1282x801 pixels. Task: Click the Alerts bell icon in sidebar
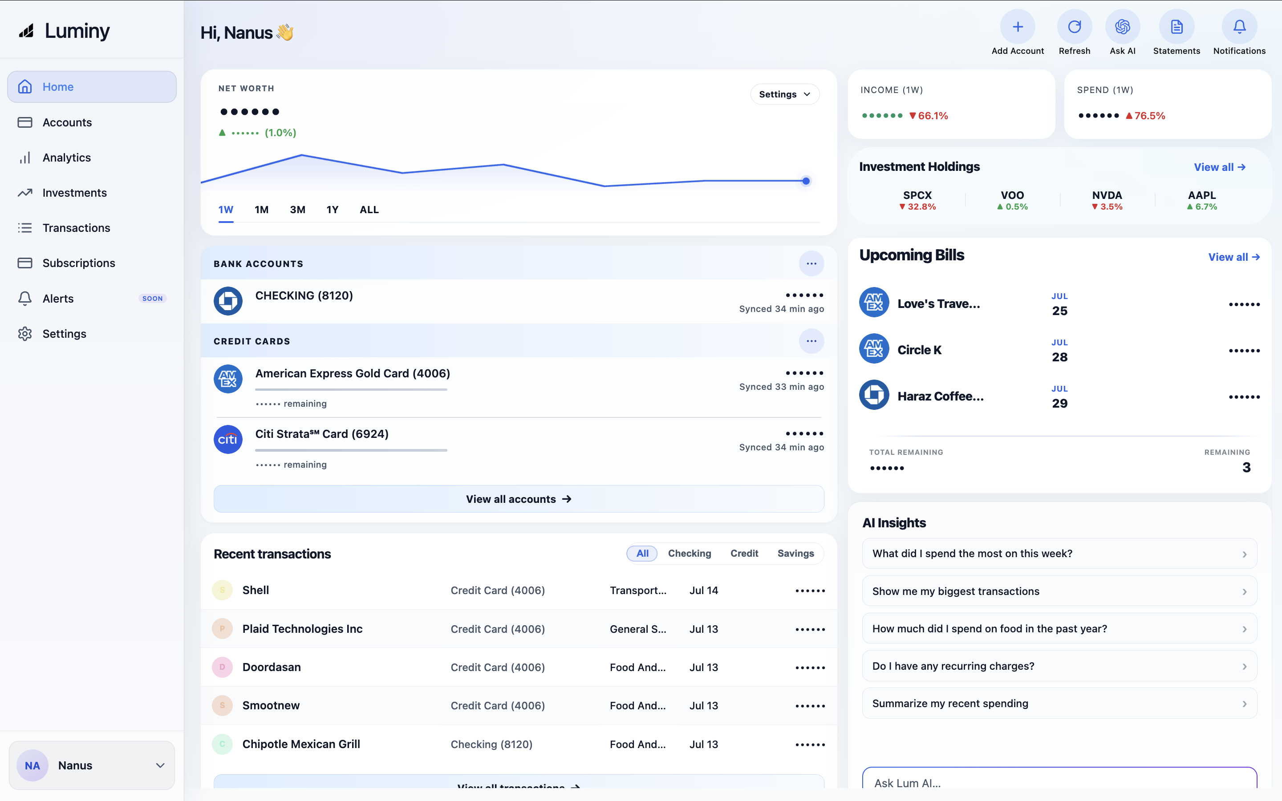pyautogui.click(x=25, y=298)
